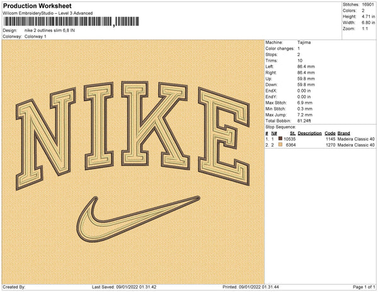Click the 'N#' column header

click(x=274, y=133)
